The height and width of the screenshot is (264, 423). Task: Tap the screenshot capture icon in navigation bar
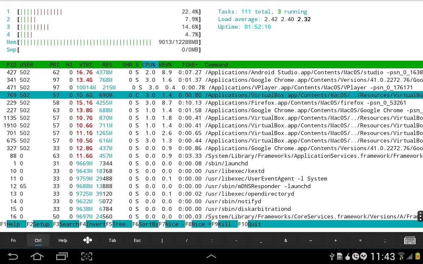(87, 256)
